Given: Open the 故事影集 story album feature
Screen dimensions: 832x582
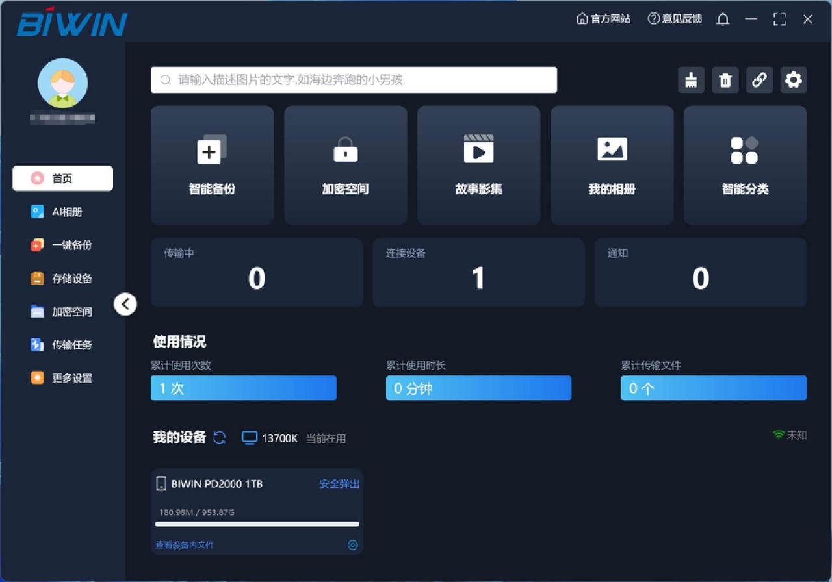Looking at the screenshot, I should (478, 165).
